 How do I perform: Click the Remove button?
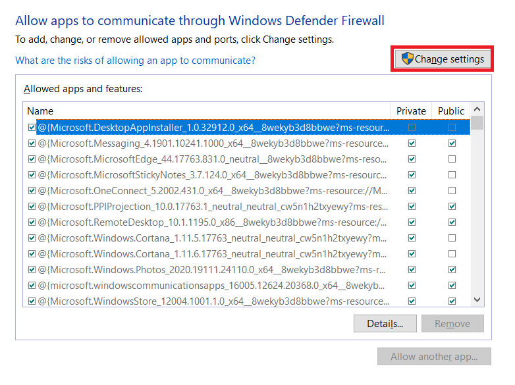coord(452,323)
